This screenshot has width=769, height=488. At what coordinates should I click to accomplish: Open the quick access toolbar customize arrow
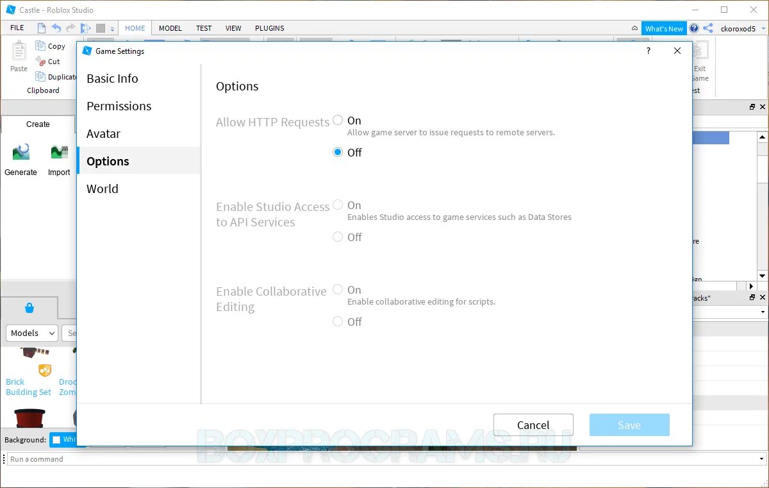pyautogui.click(x=112, y=29)
